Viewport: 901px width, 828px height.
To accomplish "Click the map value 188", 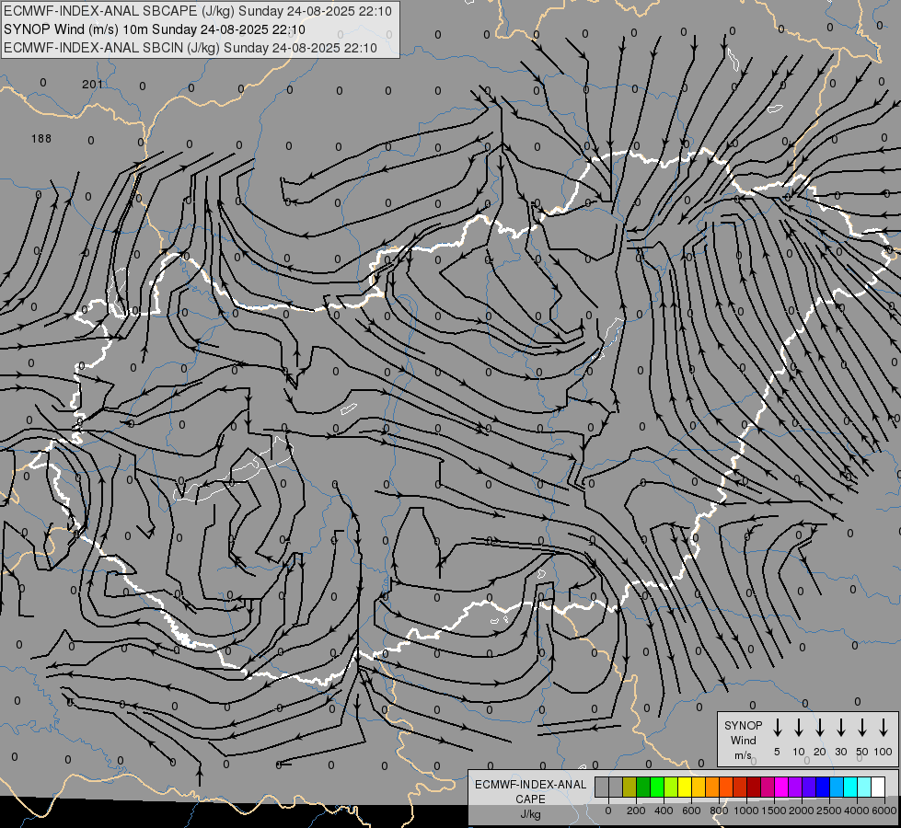I will [x=41, y=139].
